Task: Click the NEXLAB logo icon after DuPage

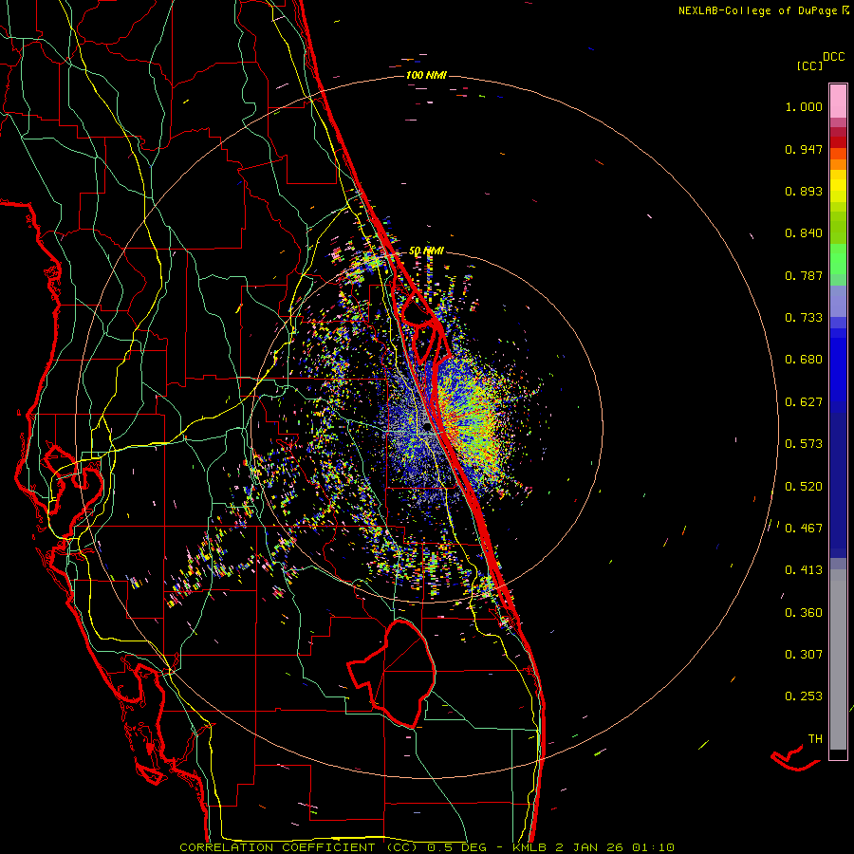Action: pyautogui.click(x=846, y=10)
